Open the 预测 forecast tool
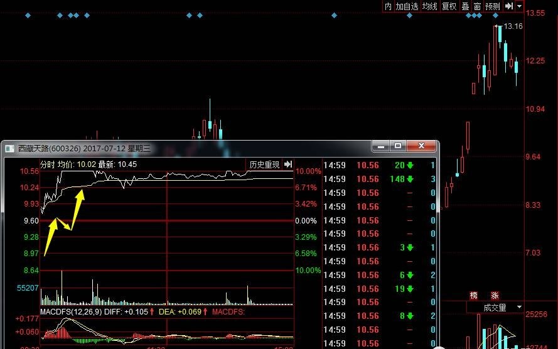Viewport: 558px width, 349px height. point(493,6)
